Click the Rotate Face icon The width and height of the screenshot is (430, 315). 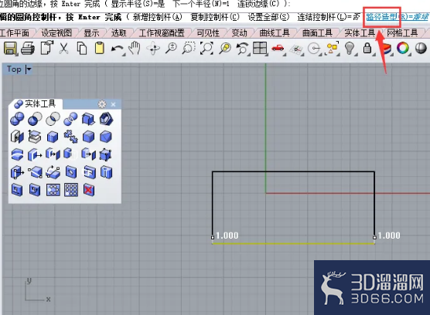point(53,172)
